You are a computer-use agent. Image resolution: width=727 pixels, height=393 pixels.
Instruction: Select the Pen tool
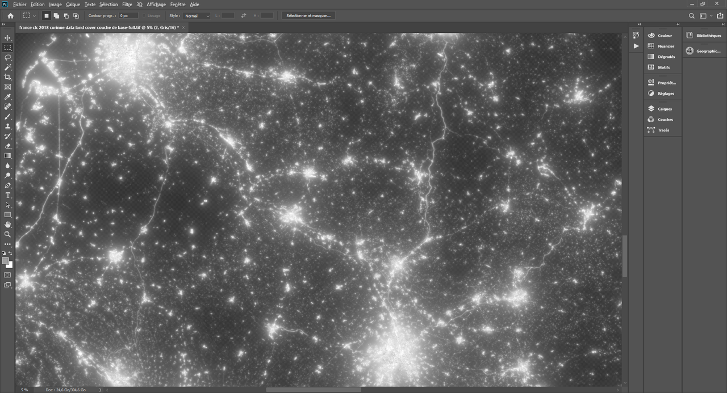7,185
